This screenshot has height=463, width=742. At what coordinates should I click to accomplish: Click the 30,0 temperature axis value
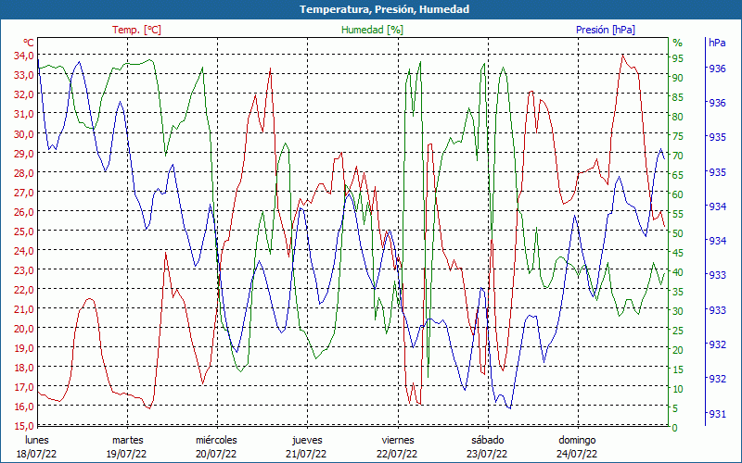click(23, 133)
